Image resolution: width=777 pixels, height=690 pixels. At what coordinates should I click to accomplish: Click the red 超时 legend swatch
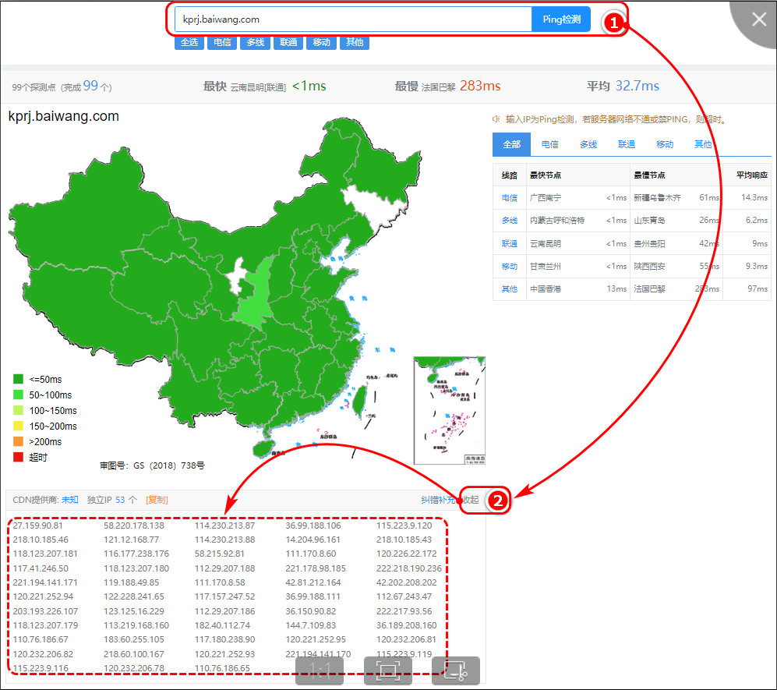pos(18,457)
